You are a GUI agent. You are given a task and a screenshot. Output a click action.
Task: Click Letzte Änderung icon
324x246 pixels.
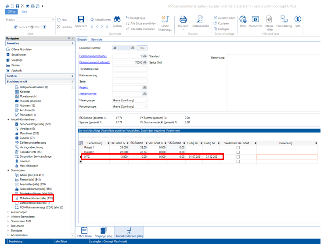tap(165, 19)
